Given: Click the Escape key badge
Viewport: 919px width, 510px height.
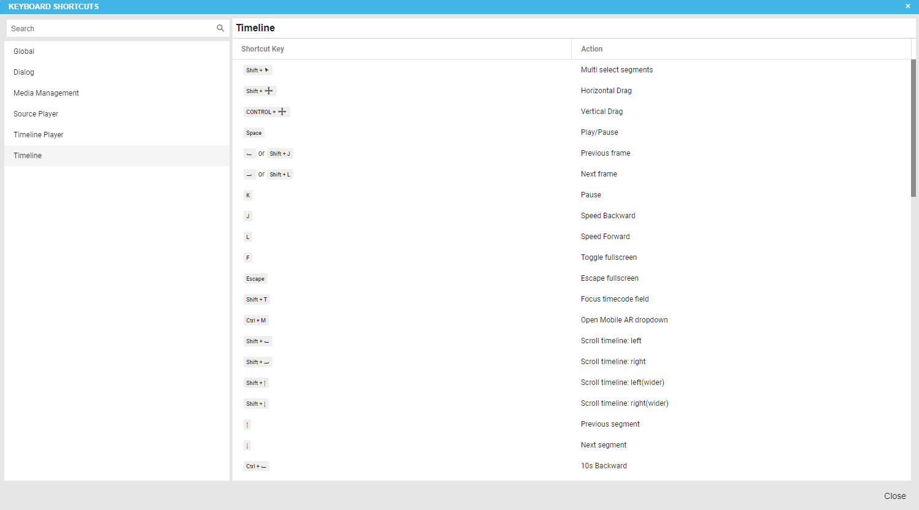Looking at the screenshot, I should point(255,279).
